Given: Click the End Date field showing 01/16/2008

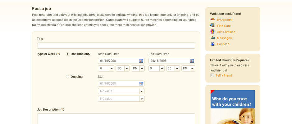Looking at the screenshot, I should coord(172,61).
